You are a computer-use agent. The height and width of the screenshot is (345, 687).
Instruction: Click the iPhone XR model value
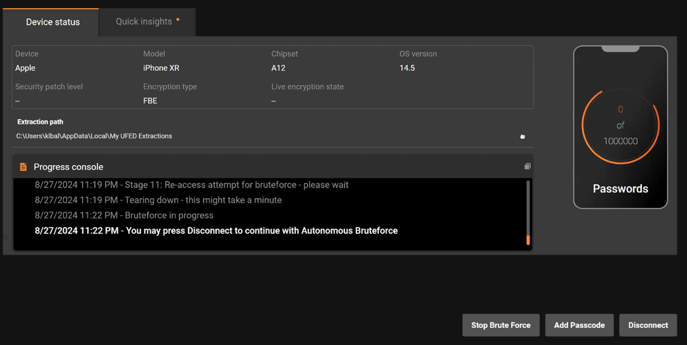161,68
